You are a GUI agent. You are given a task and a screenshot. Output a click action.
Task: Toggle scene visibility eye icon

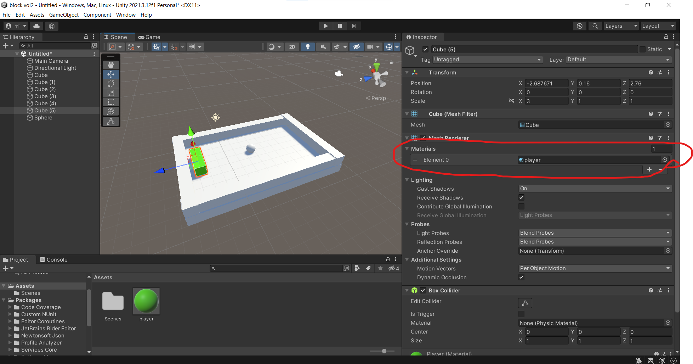click(x=357, y=47)
